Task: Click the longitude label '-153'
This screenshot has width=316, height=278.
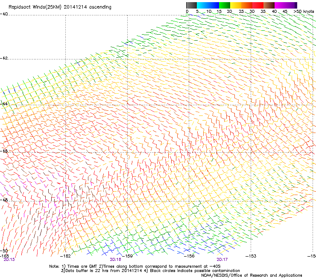Action: pos(251,256)
